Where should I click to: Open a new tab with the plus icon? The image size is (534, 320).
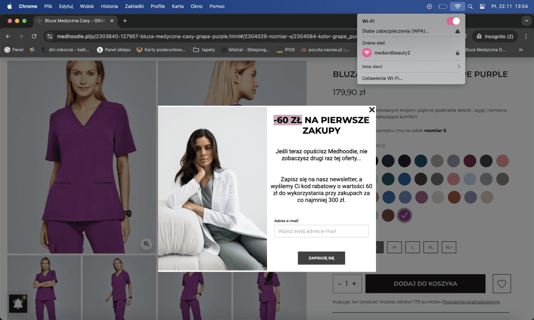pos(125,21)
